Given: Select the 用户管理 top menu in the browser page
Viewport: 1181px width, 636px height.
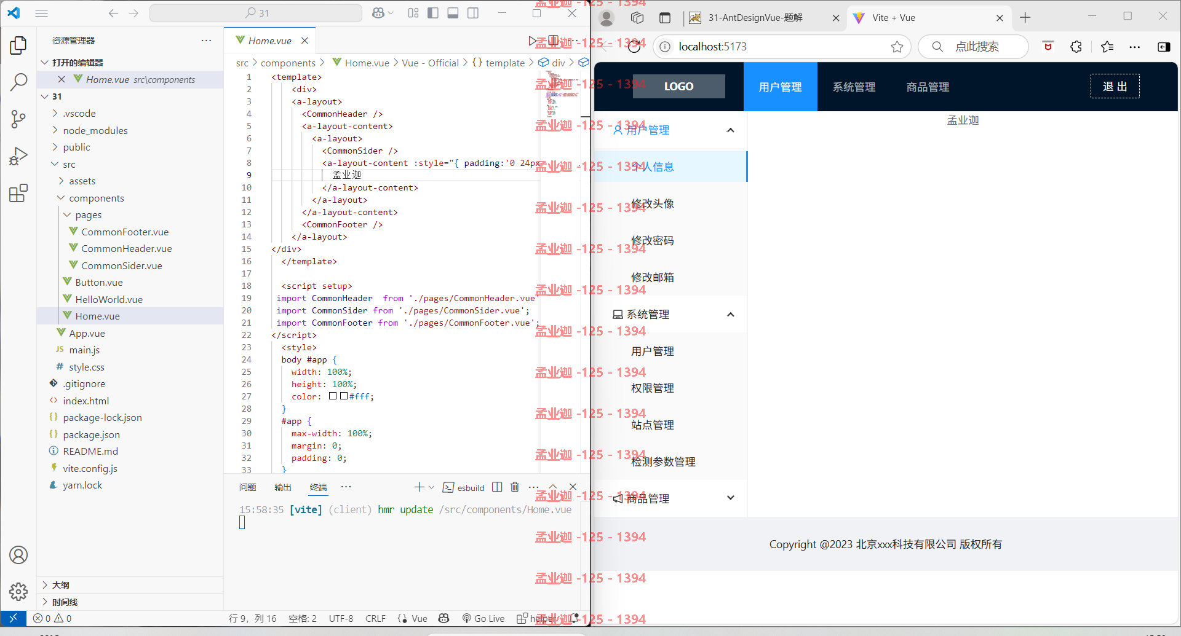Looking at the screenshot, I should pos(780,87).
